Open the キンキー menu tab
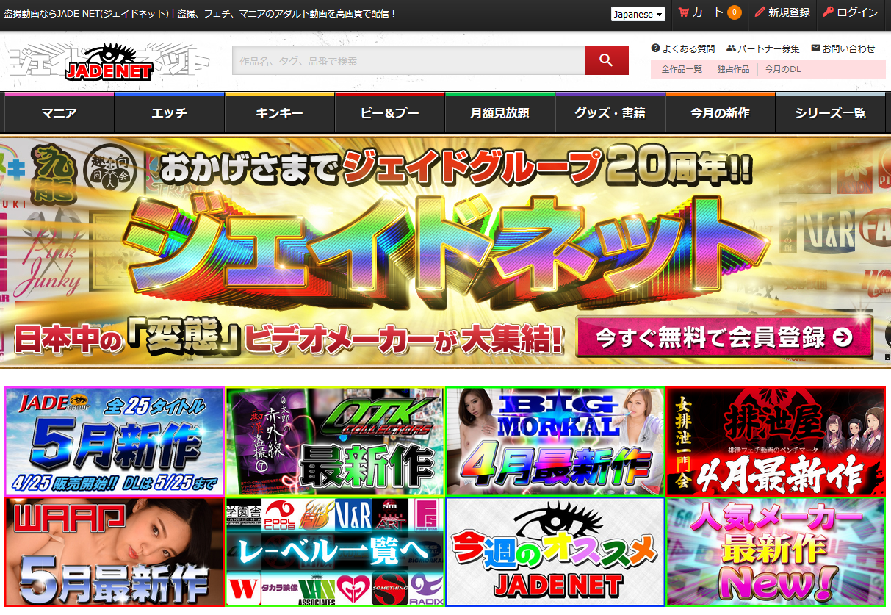Viewport: 891px width, 615px height. (280, 112)
